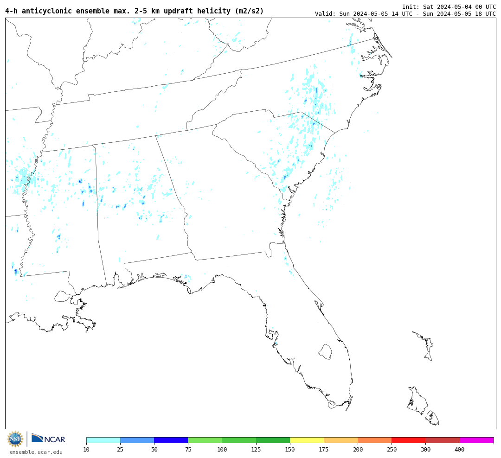Select the red 250-300 legend swatch
The width and height of the screenshot is (501, 458).
coord(409,440)
